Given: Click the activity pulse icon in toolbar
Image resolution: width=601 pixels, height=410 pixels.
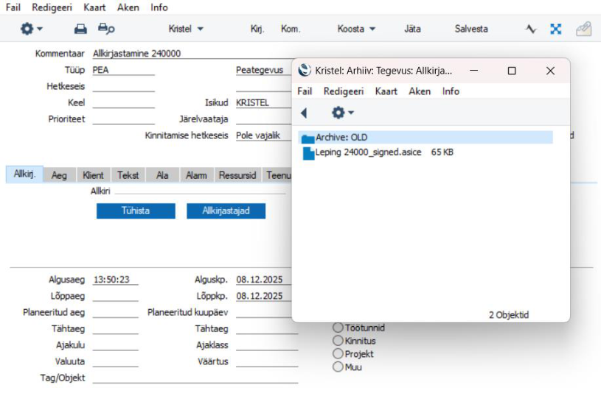Looking at the screenshot, I should 531,29.
